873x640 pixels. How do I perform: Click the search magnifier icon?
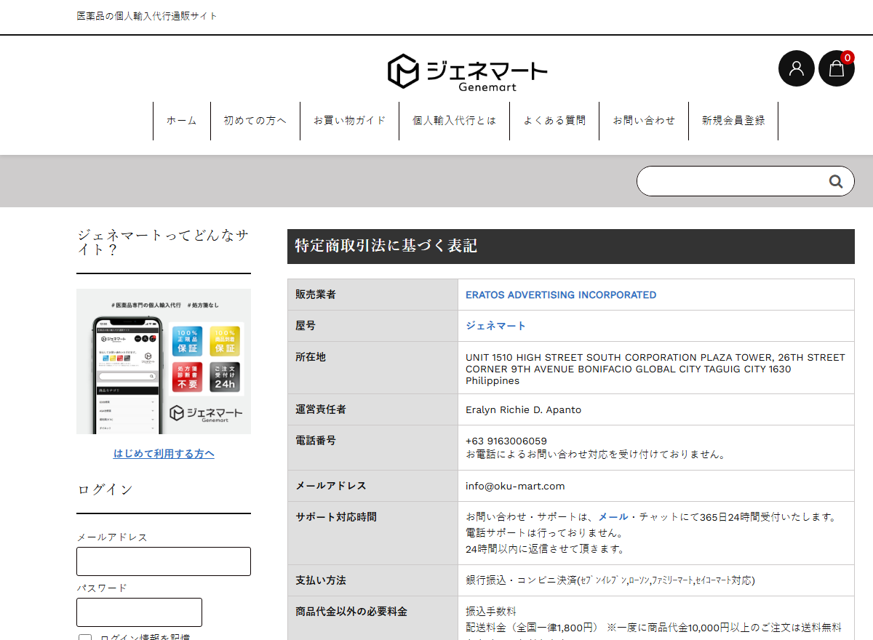836,181
